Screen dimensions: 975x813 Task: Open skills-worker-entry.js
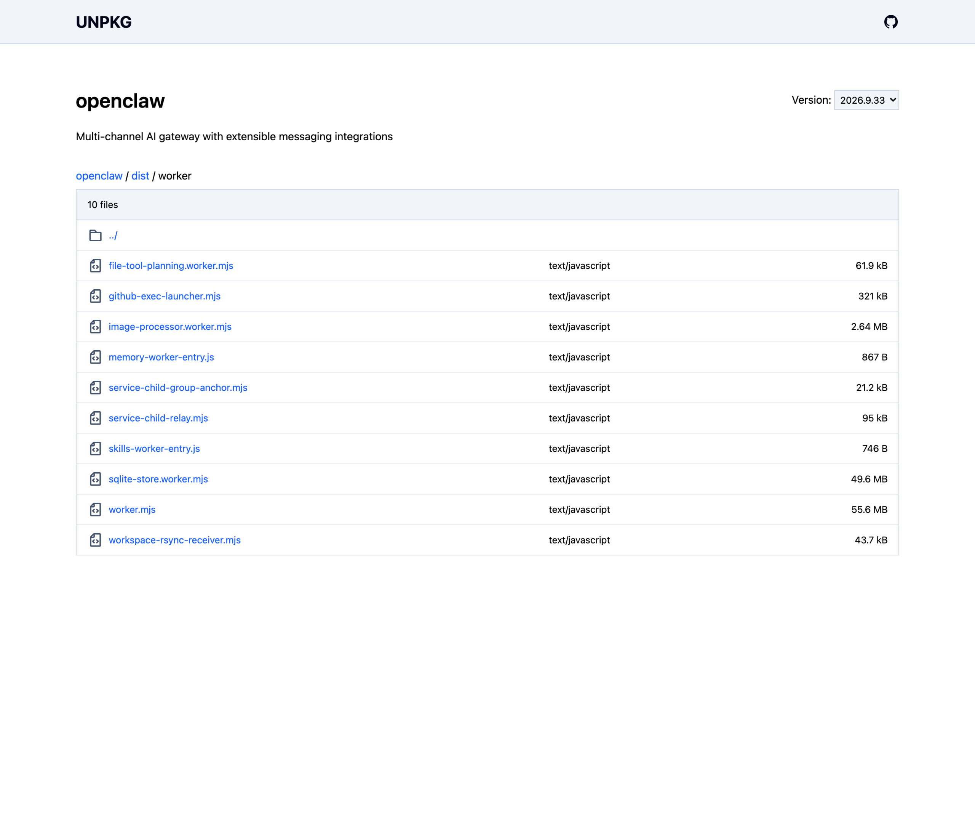pyautogui.click(x=154, y=449)
